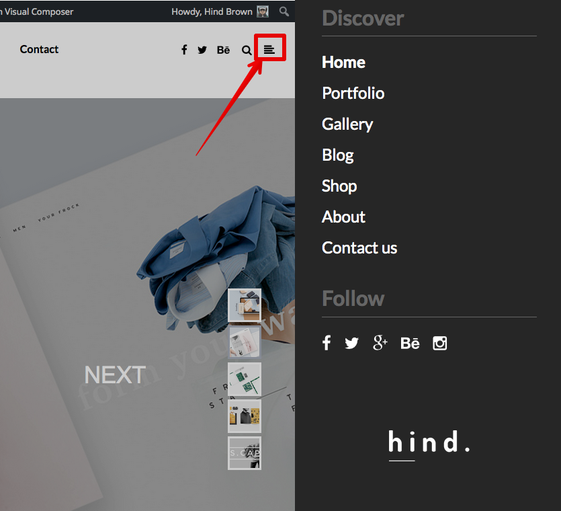Click the Twitter icon in the header
The width and height of the screenshot is (561, 511).
click(202, 50)
